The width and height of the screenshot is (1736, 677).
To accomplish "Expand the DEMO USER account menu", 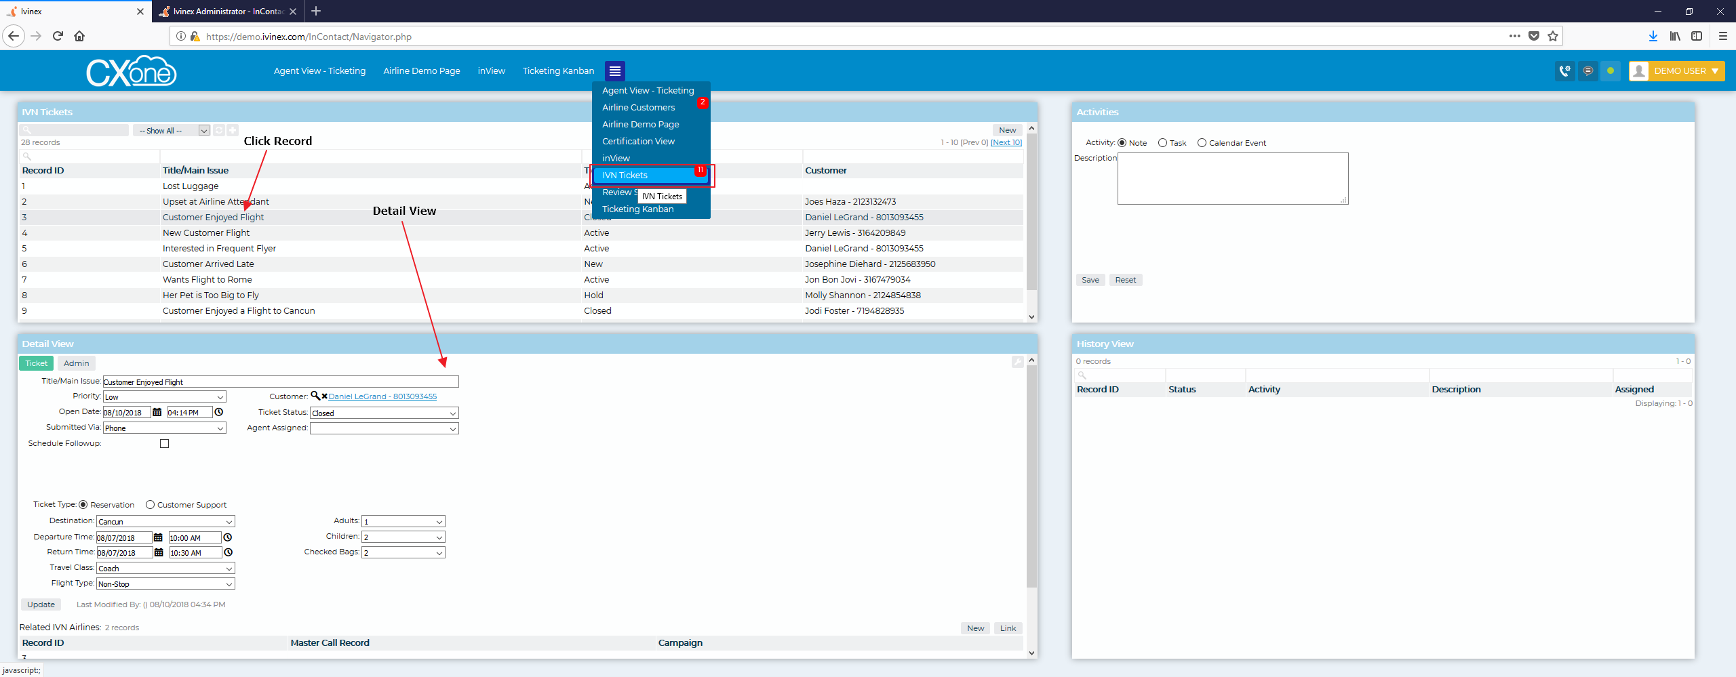I will pos(1677,71).
